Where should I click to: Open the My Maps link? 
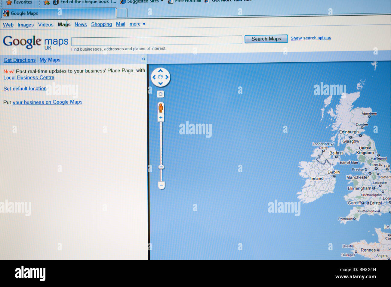tap(50, 60)
